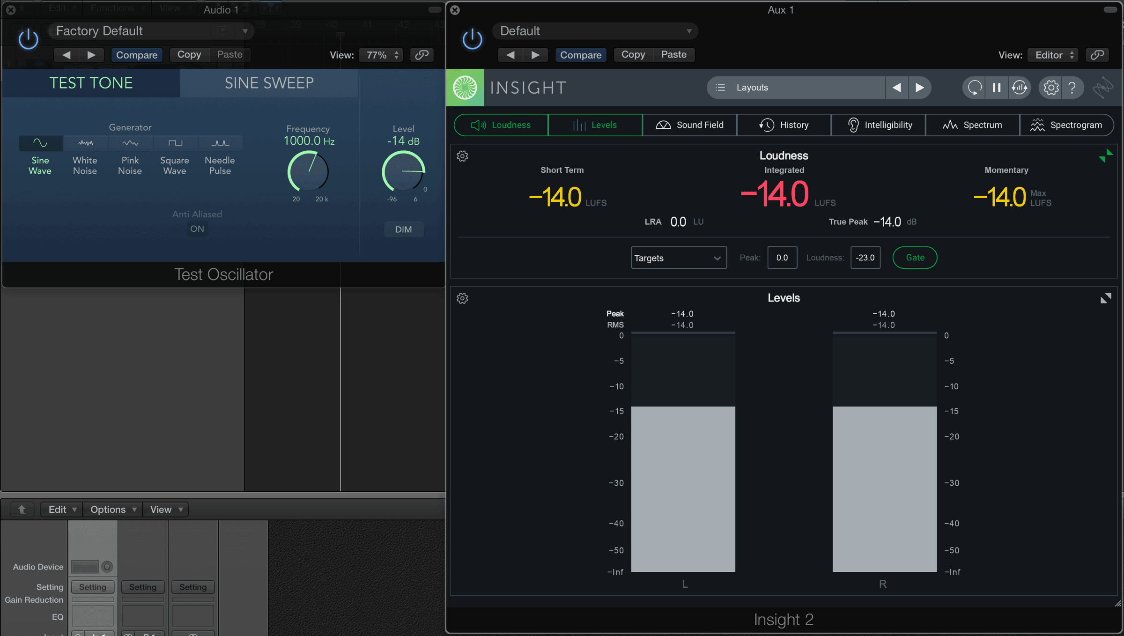
Task: Click the loudness reset meter icon
Action: [1020, 88]
